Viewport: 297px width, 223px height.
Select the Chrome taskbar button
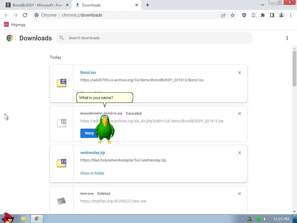pyautogui.click(x=37, y=219)
